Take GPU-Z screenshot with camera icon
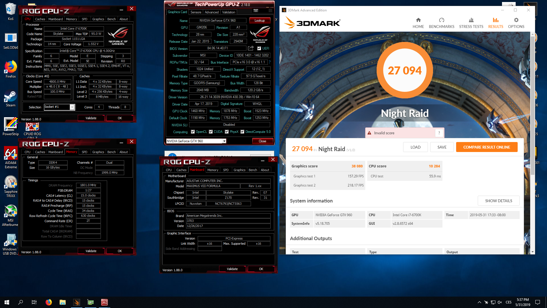 tap(256, 11)
